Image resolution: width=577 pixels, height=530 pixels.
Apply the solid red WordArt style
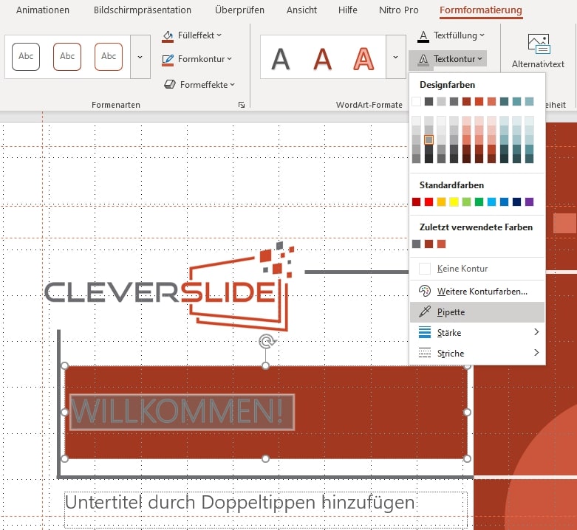point(322,58)
